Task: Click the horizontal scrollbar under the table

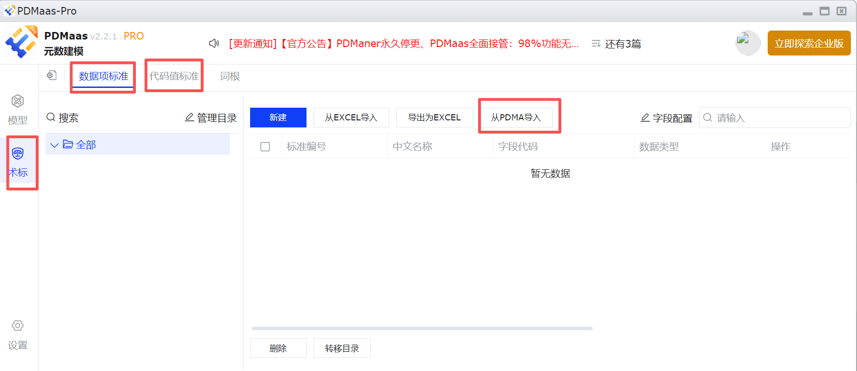Action: click(422, 328)
